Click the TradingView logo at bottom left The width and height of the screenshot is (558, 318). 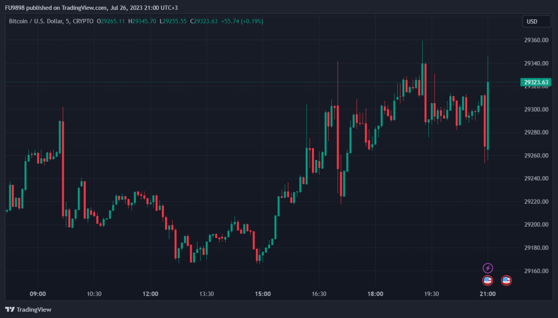point(29,309)
